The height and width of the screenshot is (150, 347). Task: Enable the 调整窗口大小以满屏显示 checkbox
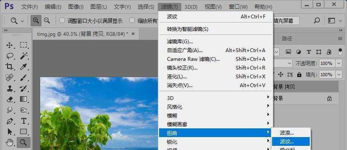[x=62, y=20]
